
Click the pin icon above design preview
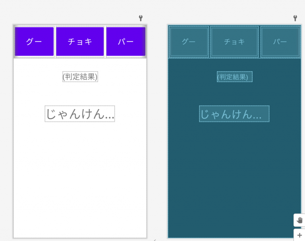tap(141, 18)
